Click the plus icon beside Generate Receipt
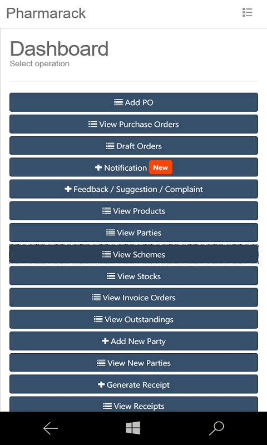Image resolution: width=267 pixels, height=445 pixels. 101,385
